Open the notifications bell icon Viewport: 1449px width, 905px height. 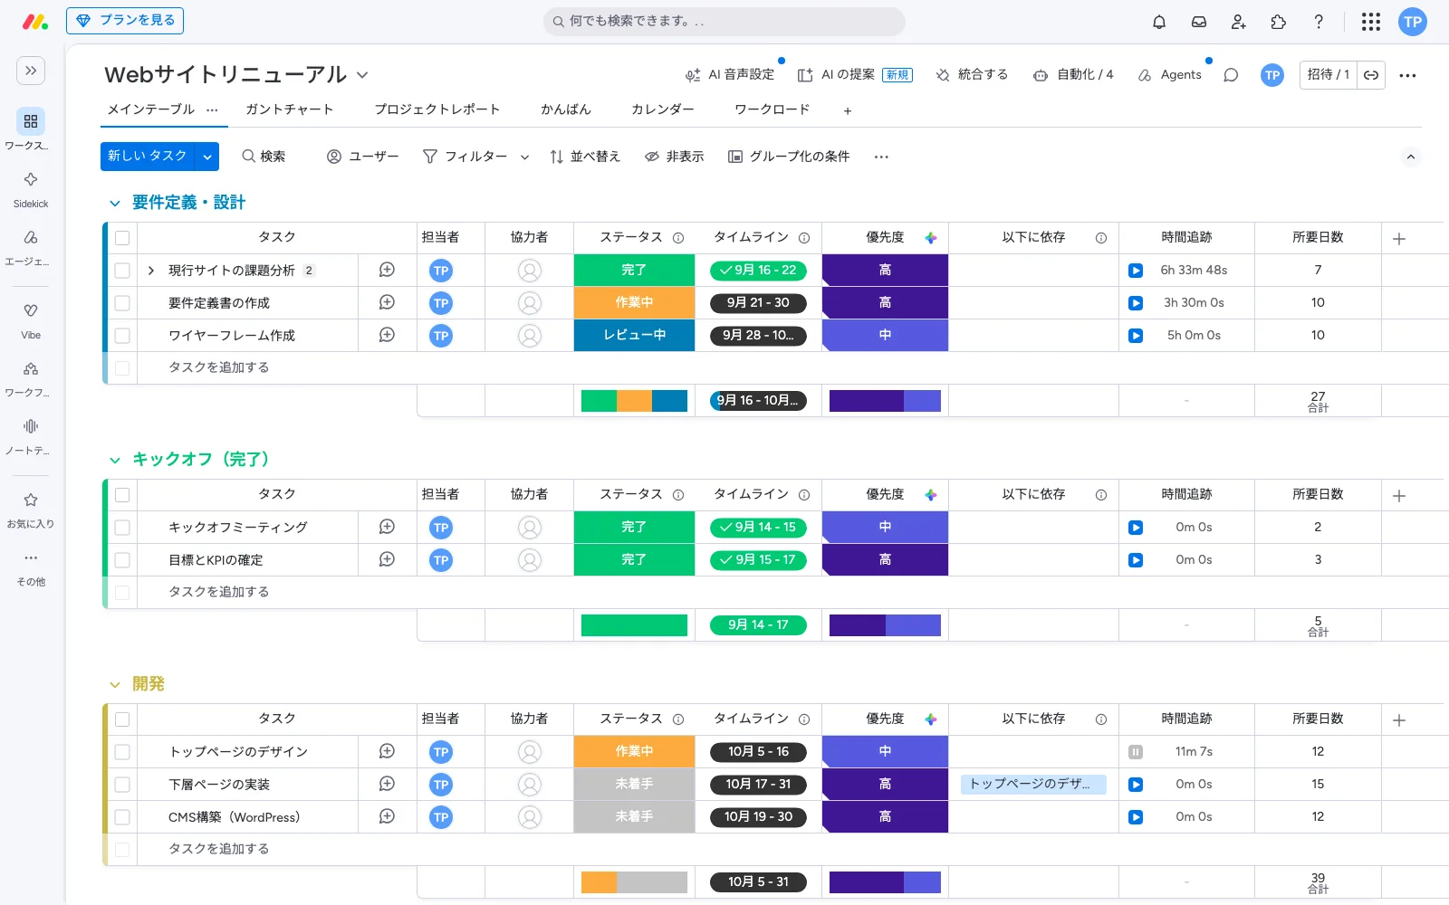pos(1159,22)
